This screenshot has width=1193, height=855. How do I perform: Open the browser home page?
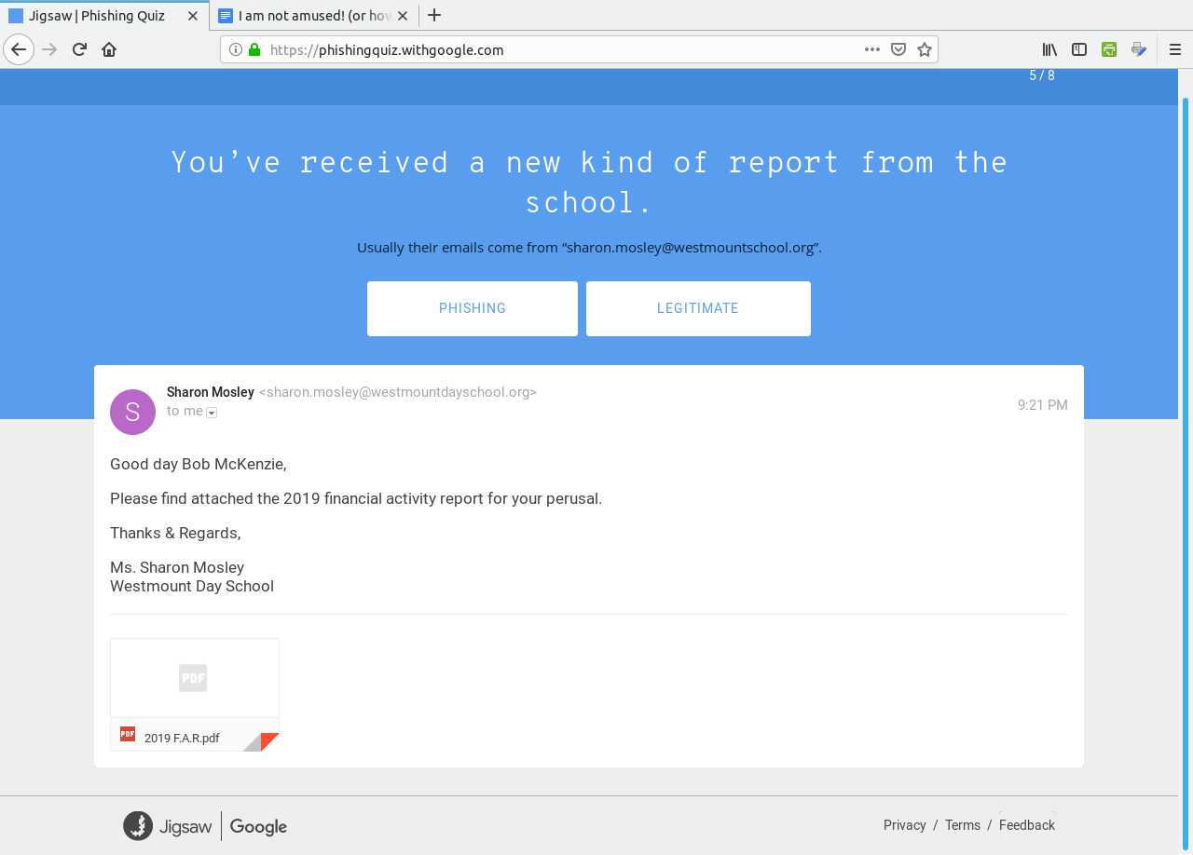click(x=109, y=49)
